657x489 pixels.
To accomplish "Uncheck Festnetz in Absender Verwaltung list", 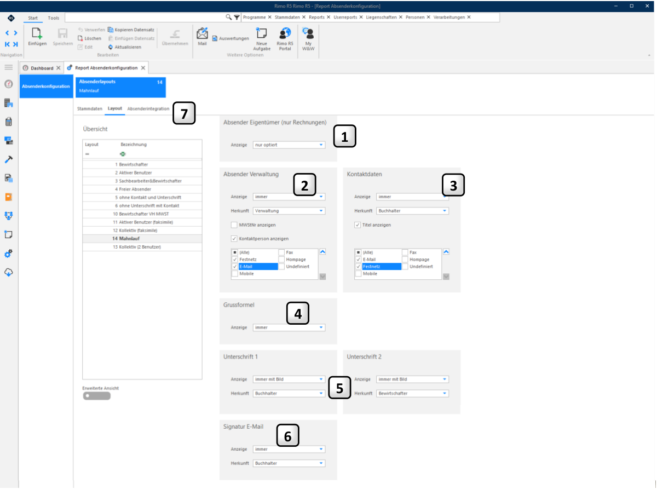I will pos(234,260).
